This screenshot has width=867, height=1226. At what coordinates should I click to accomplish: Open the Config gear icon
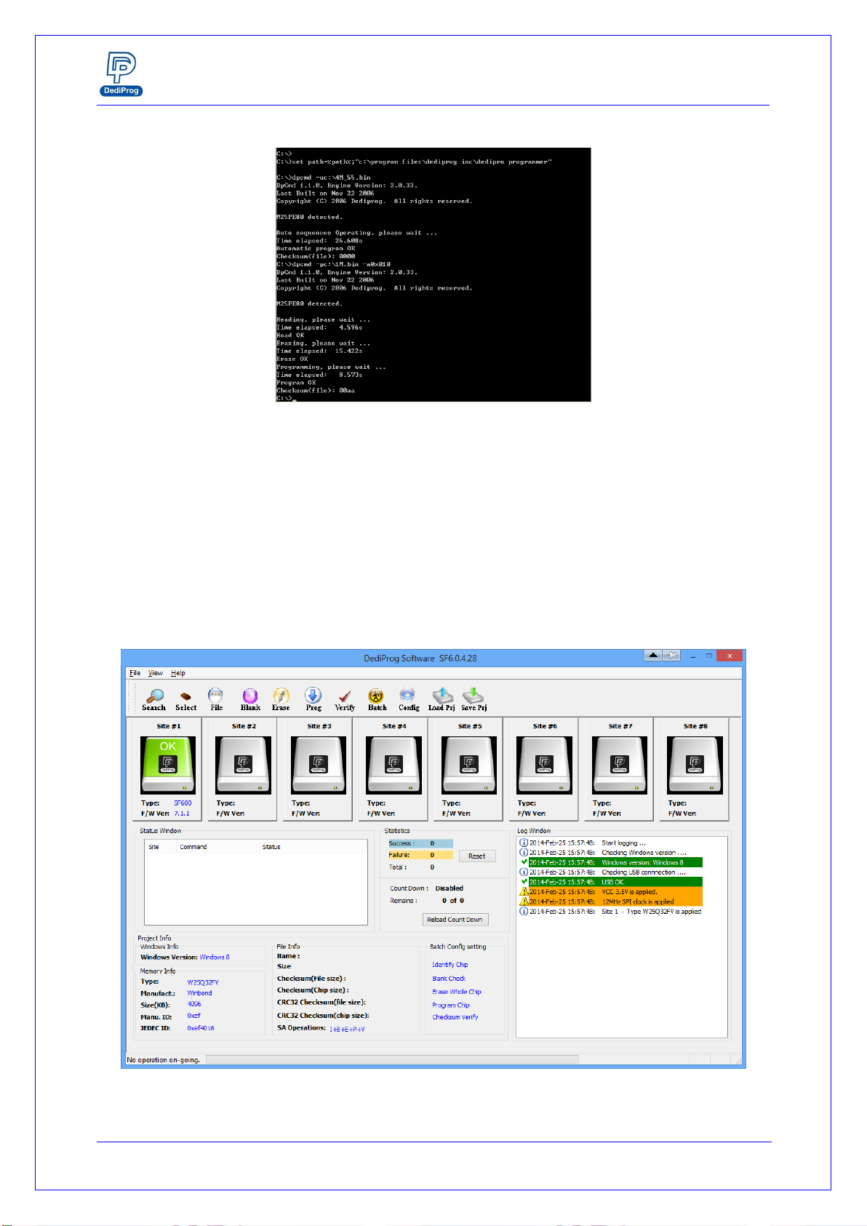click(x=408, y=699)
